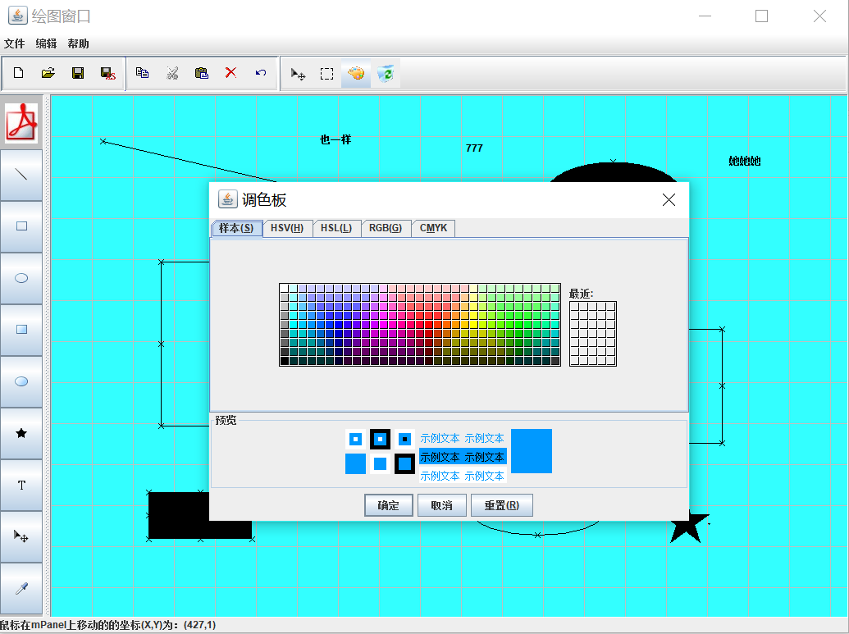Switch to the CMYK tab
The height and width of the screenshot is (634, 849).
[x=433, y=229]
